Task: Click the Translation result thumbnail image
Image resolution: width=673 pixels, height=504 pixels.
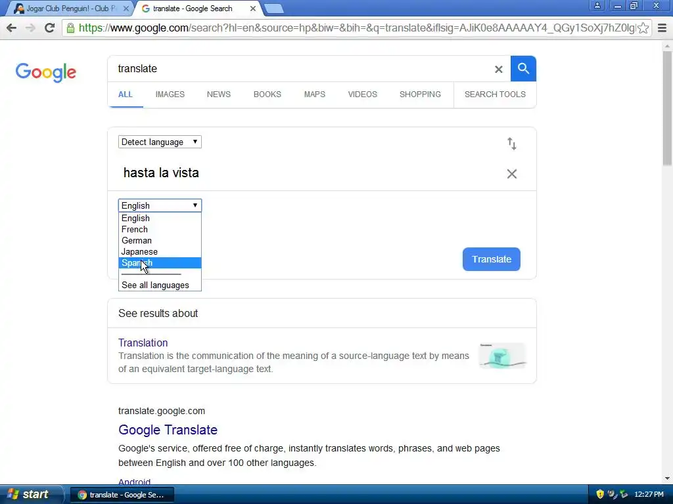Action: [502, 356]
